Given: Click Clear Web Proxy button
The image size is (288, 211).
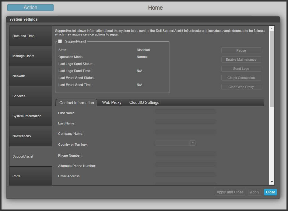Looking at the screenshot, I should 241,87.
